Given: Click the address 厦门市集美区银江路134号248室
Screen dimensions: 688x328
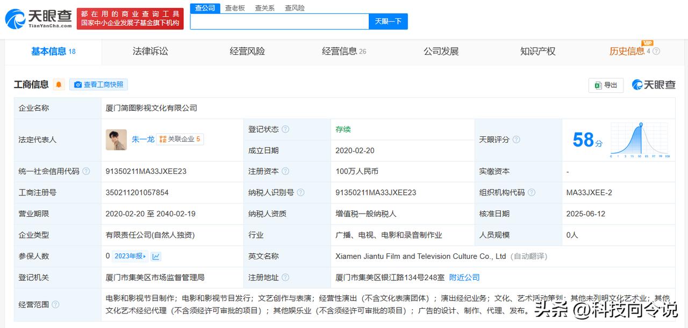Looking at the screenshot, I should coord(390,278).
